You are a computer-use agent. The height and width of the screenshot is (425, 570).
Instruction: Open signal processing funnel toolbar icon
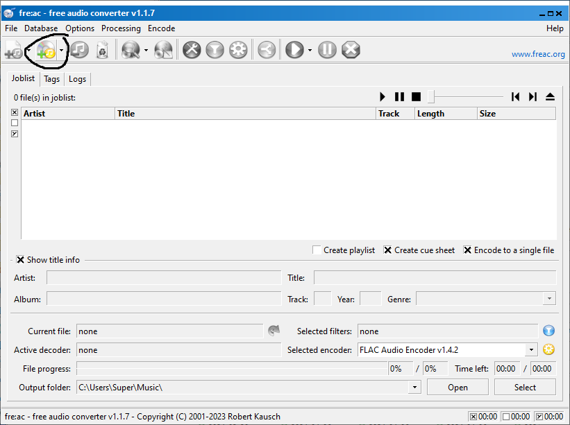tap(215, 50)
